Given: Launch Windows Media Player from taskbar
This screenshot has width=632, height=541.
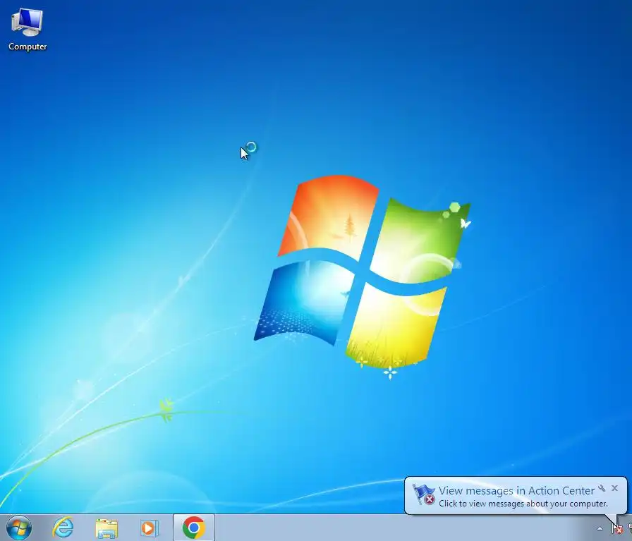Looking at the screenshot, I should 149,528.
